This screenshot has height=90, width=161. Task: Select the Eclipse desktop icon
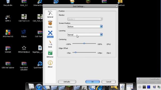point(24,33)
